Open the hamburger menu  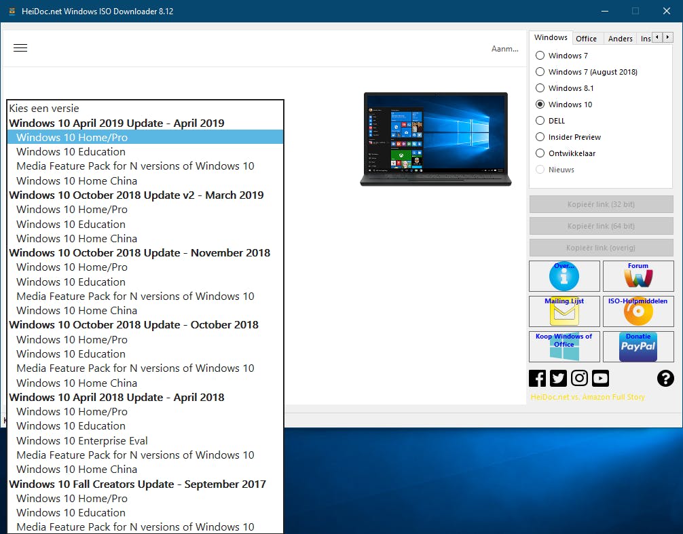coord(20,47)
